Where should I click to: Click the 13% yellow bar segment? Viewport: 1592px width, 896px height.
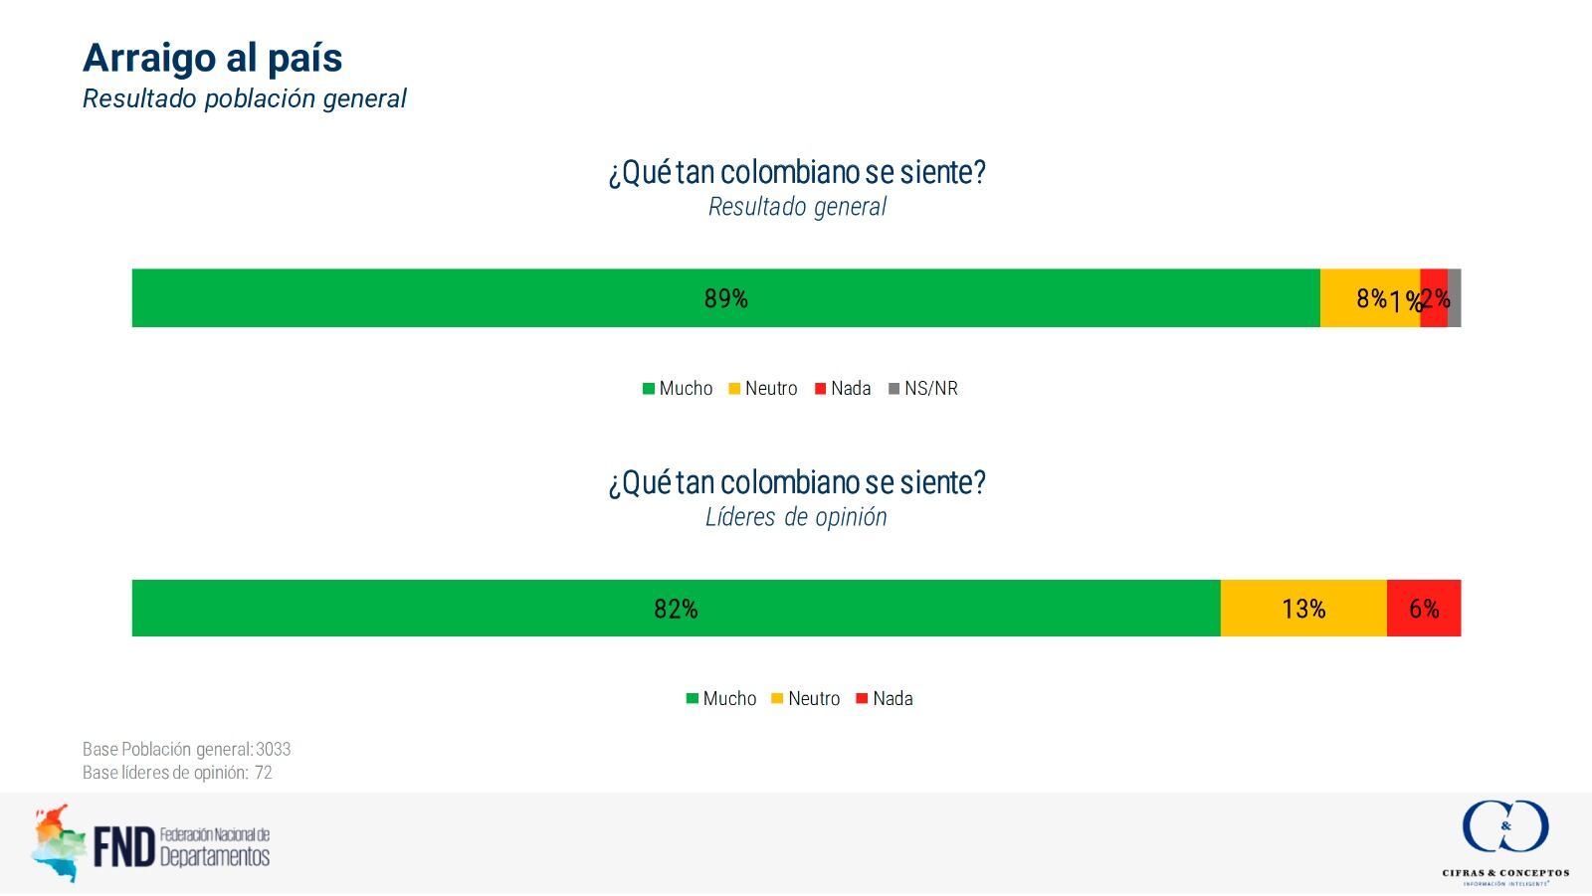[1303, 609]
